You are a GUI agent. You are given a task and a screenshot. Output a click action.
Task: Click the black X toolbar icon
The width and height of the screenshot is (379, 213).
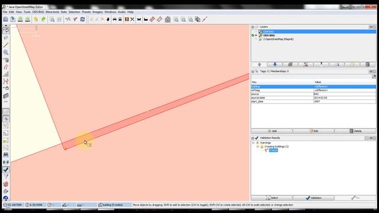click(x=132, y=20)
